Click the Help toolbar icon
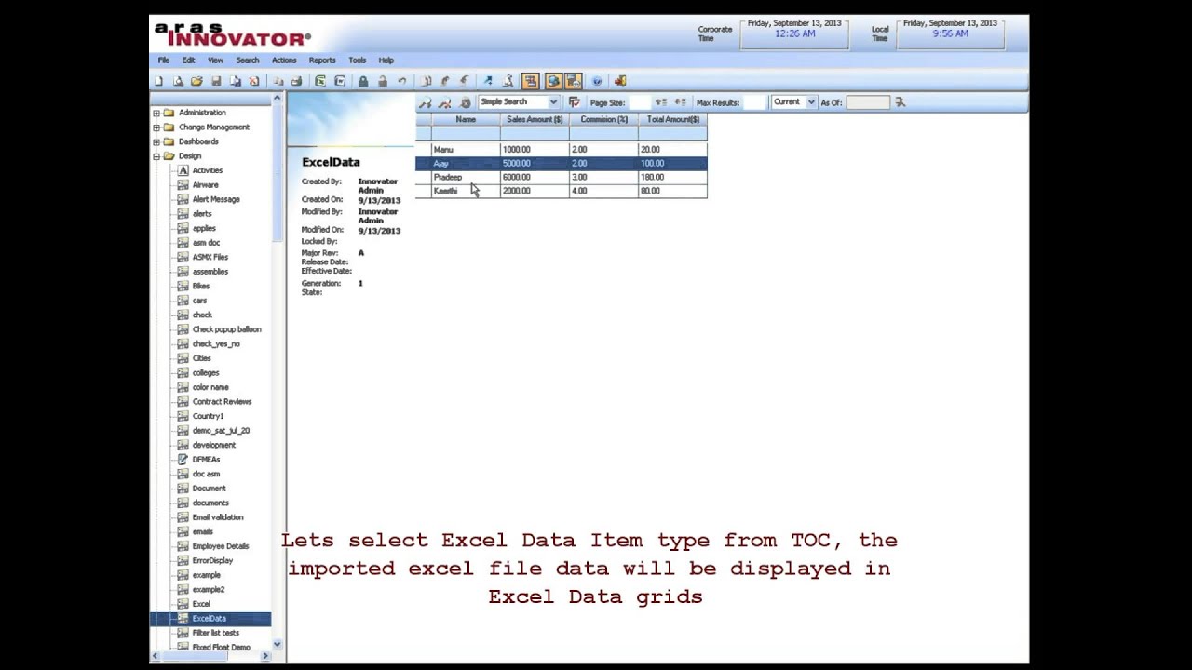 (597, 81)
